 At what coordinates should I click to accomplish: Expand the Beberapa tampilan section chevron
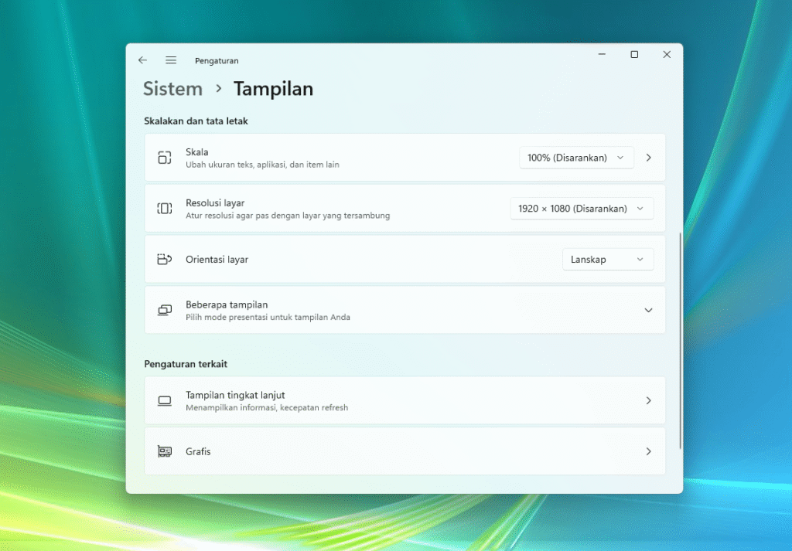648,311
